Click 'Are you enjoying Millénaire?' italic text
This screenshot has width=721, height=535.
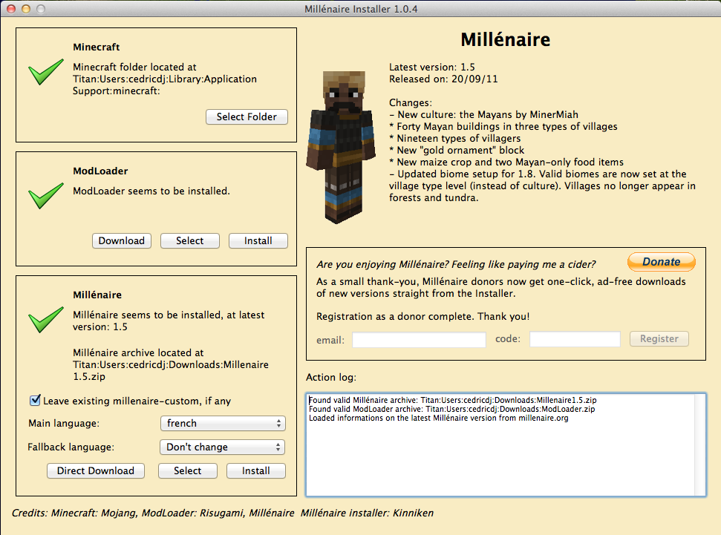pos(456,264)
